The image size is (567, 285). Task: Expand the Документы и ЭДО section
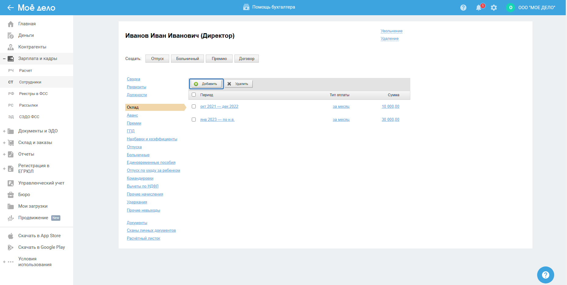(4, 131)
